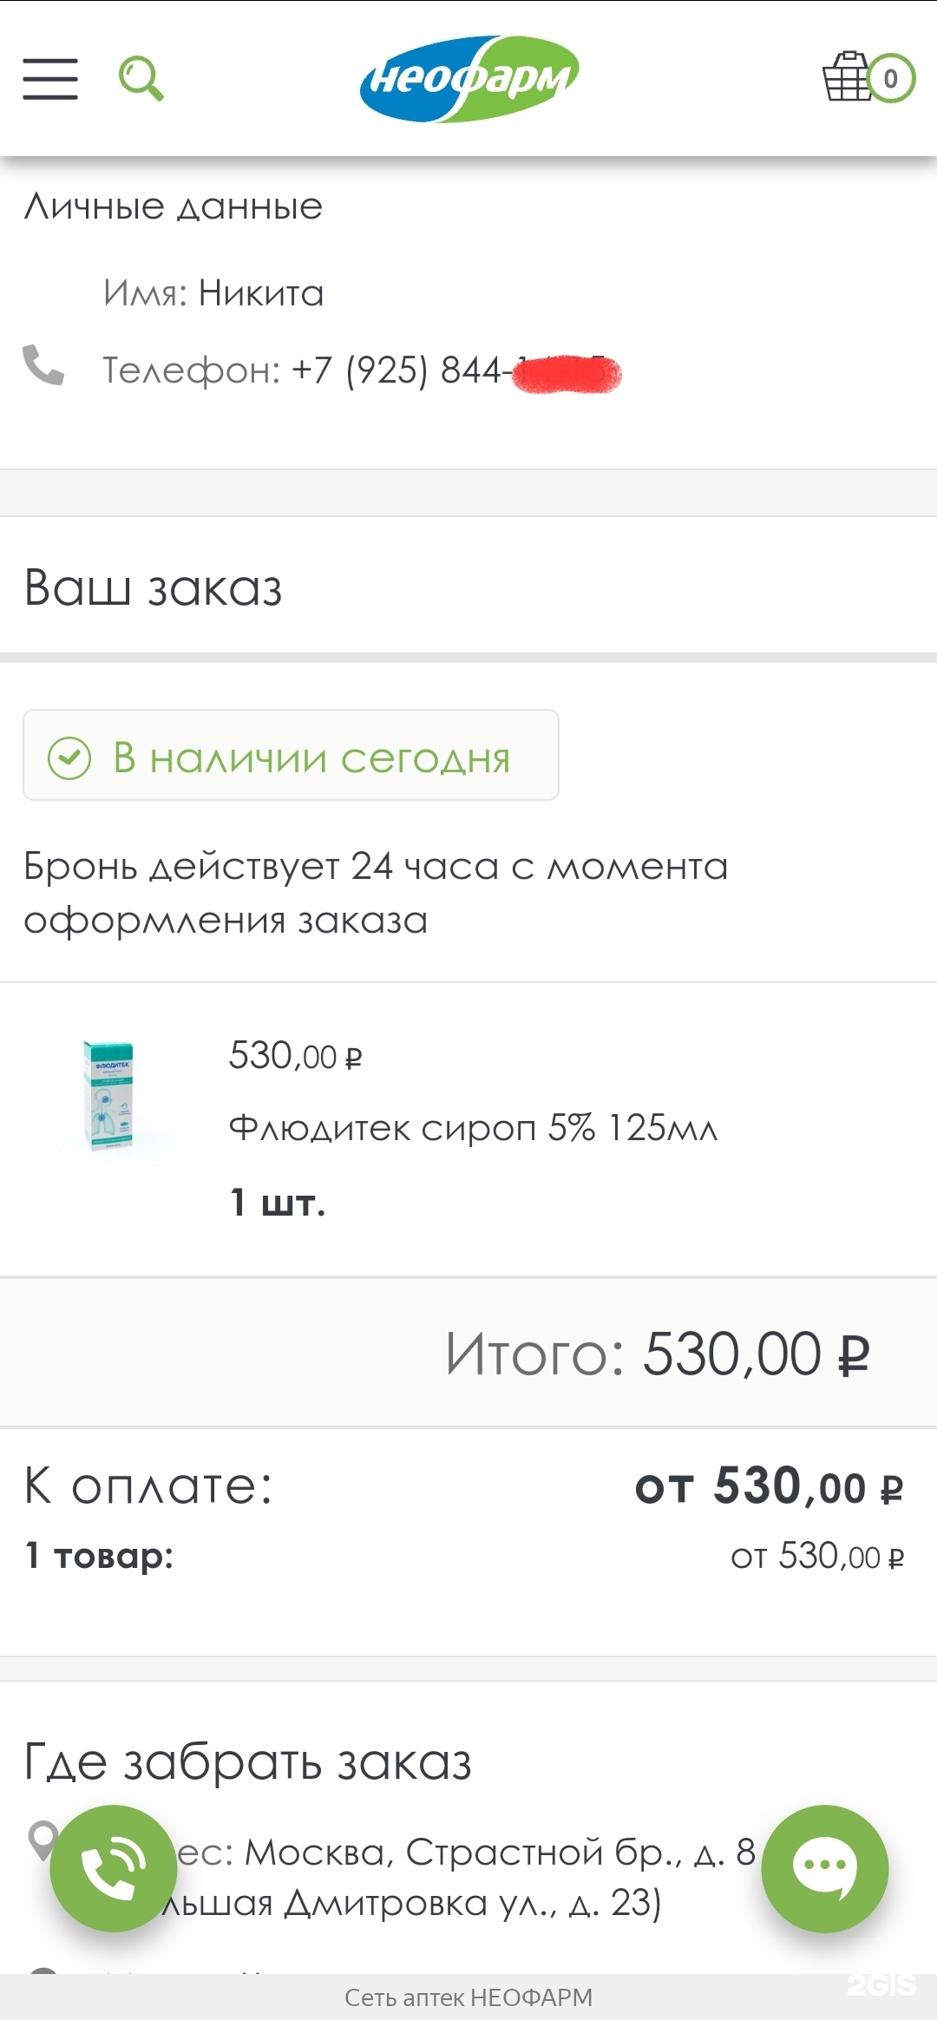
Task: Open chat with the speech bubble button
Action: point(824,1867)
